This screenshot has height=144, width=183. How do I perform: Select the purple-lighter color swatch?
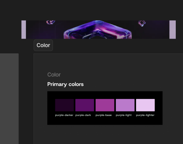click(x=145, y=105)
